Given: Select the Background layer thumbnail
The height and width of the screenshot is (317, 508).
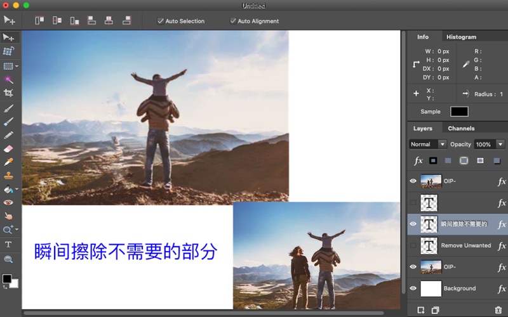Looking at the screenshot, I should [431, 288].
